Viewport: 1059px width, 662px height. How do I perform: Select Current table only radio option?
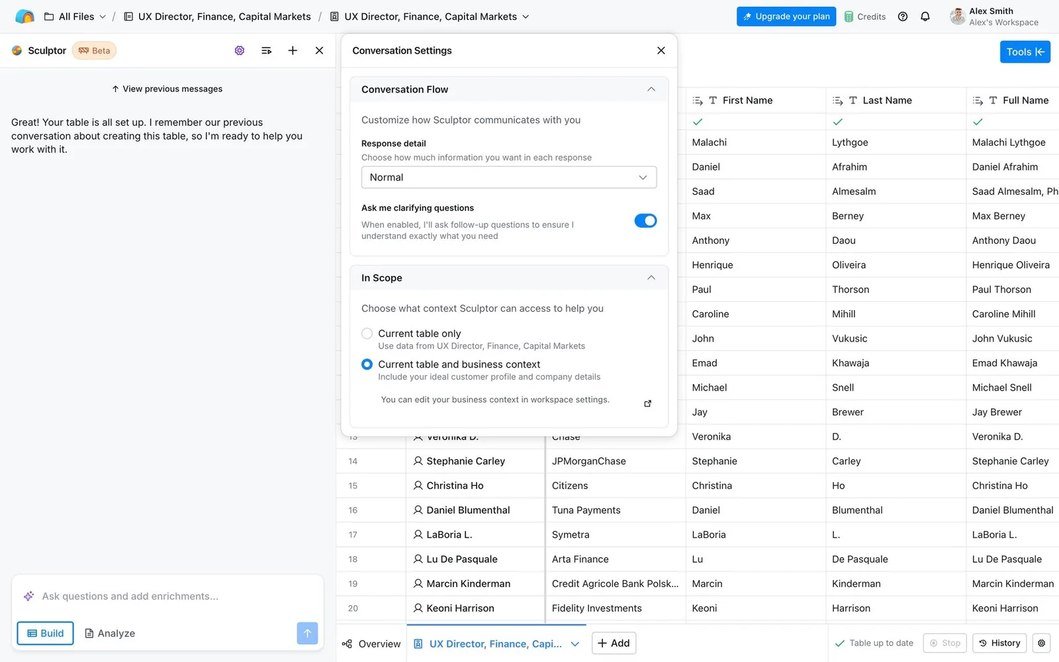pyautogui.click(x=367, y=334)
